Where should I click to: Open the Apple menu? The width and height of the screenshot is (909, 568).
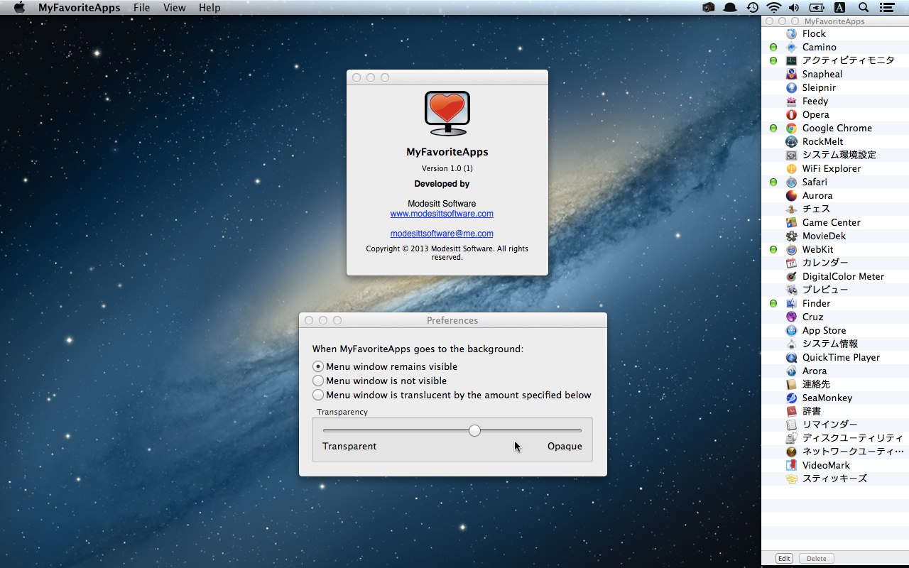(x=19, y=8)
